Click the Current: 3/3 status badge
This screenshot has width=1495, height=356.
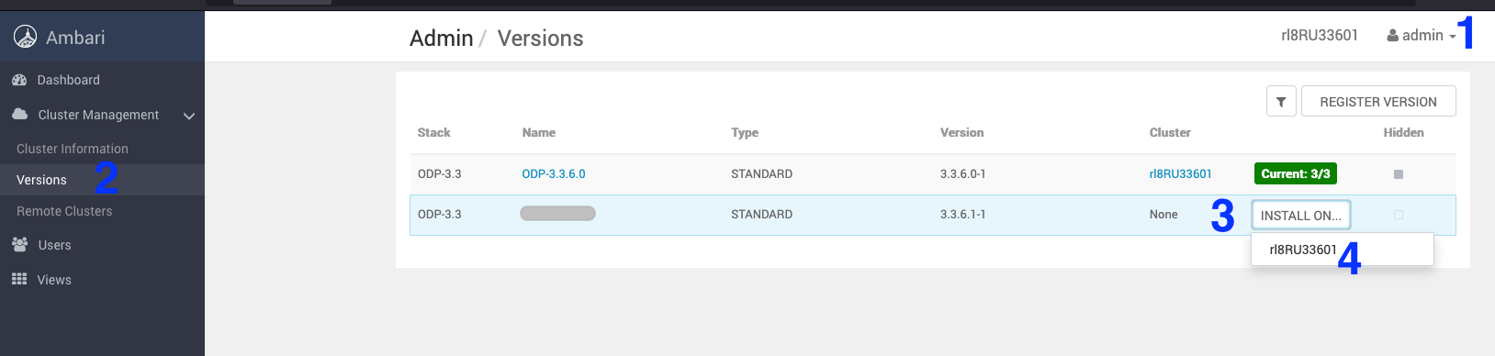(x=1296, y=173)
